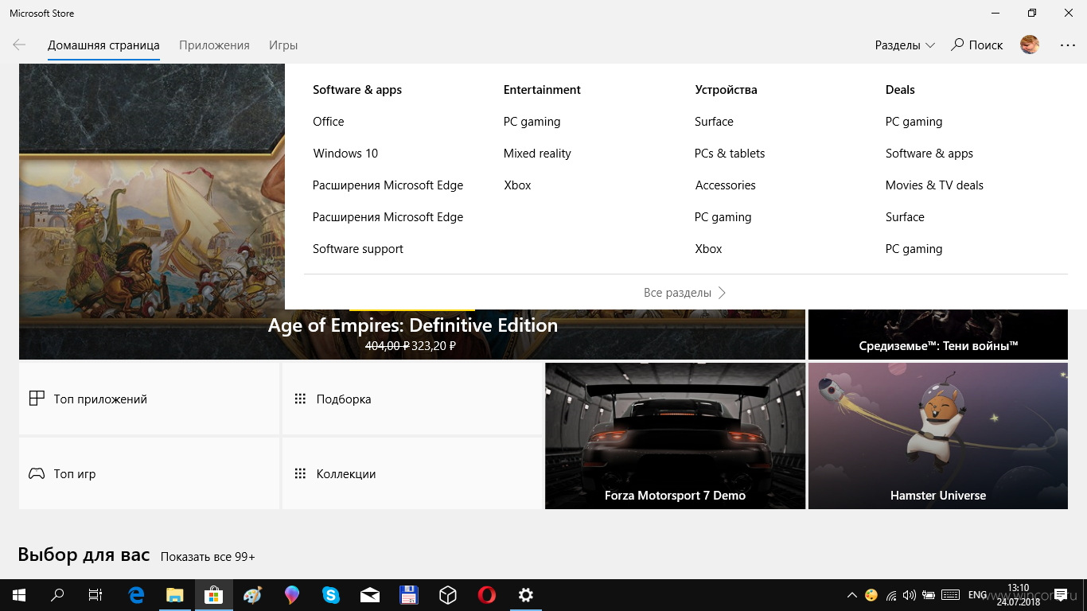Launch Skype from the taskbar
The image size is (1087, 611).
coord(330,594)
